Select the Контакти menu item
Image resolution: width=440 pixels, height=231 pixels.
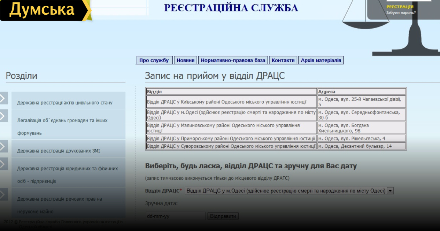pos(283,60)
